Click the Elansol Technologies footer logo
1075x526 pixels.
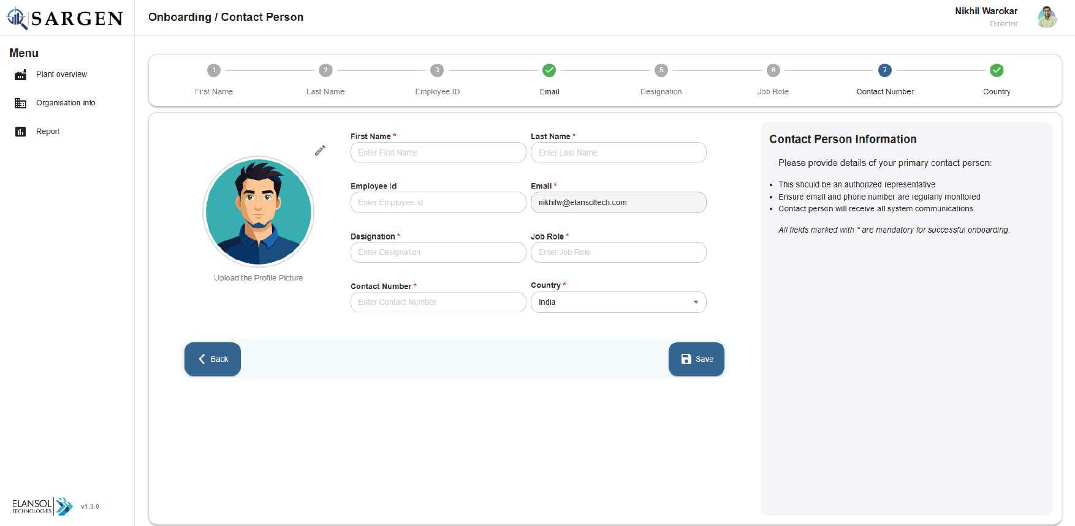42,506
